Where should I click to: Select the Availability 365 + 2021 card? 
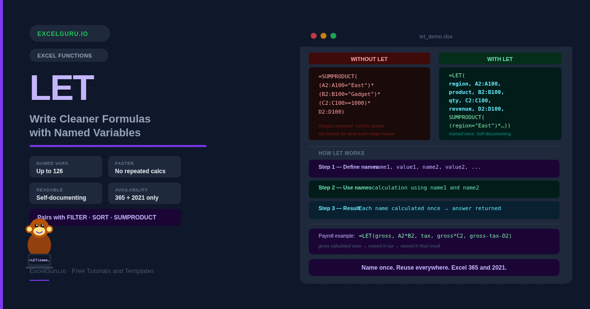[x=145, y=193]
